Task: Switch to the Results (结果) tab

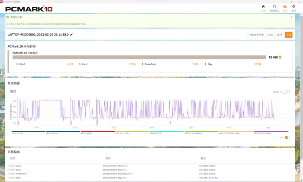Action: 285,8
